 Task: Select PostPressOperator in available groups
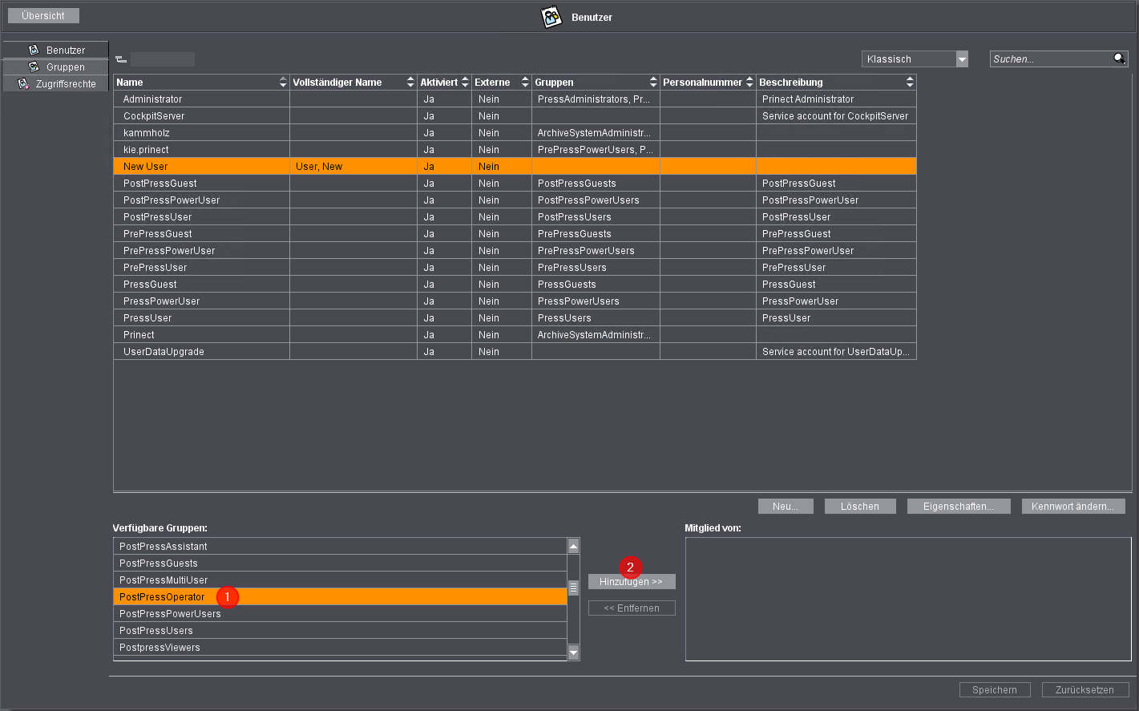[340, 597]
